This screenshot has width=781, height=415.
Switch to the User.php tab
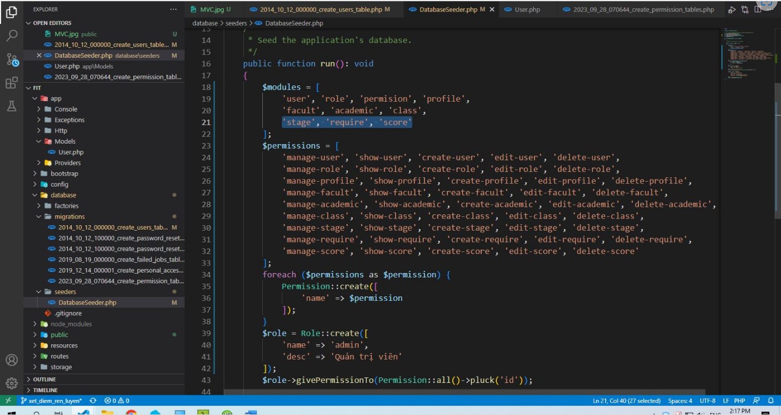(525, 9)
